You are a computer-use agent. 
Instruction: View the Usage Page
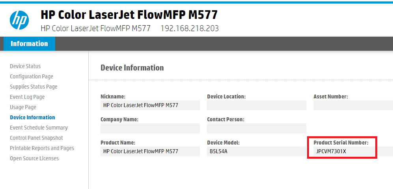click(23, 107)
